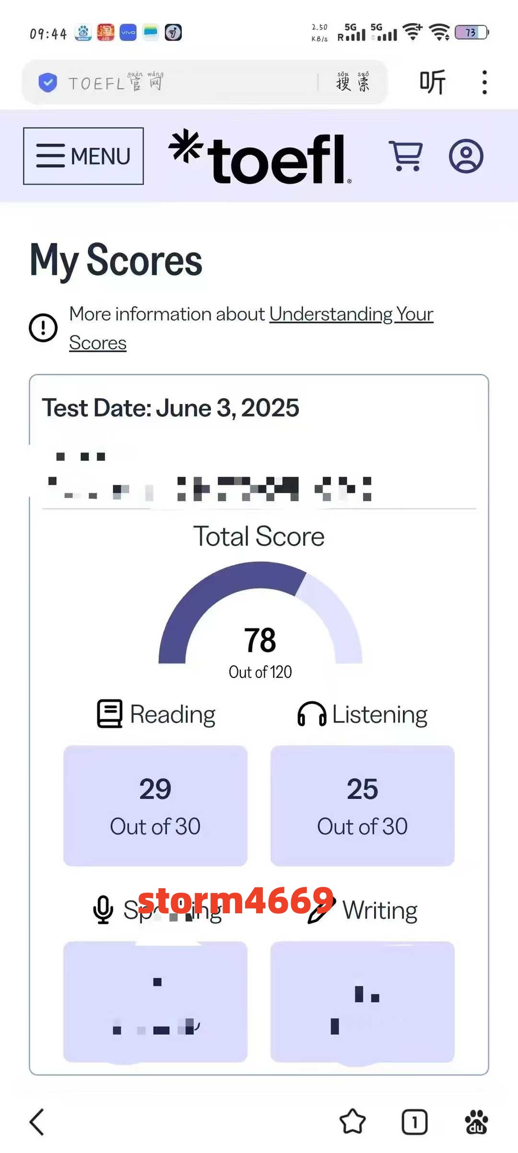Open the Understanding Your Scores link

click(251, 328)
